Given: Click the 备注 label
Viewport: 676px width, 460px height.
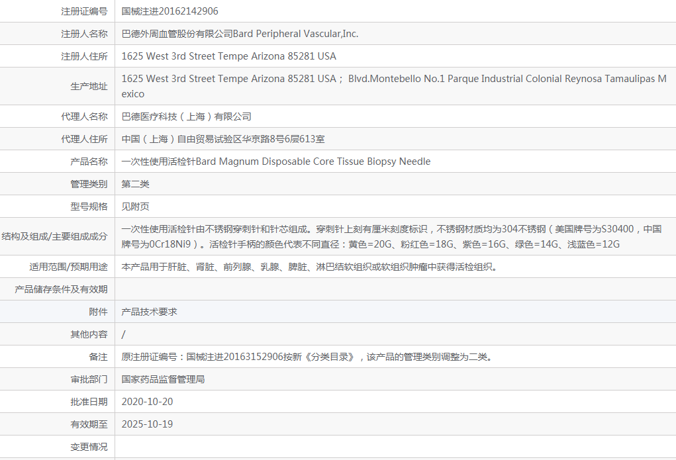Looking at the screenshot, I should (x=98, y=357).
